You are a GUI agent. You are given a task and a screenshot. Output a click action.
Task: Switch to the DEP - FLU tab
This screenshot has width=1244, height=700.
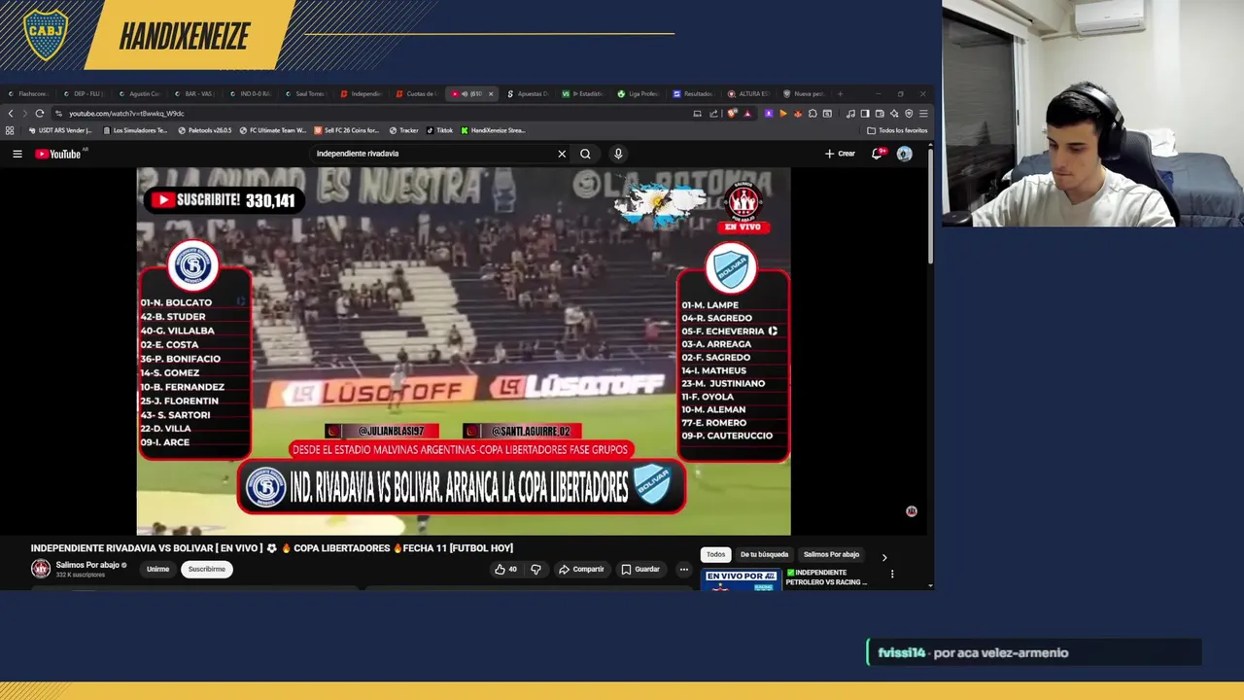tap(83, 93)
